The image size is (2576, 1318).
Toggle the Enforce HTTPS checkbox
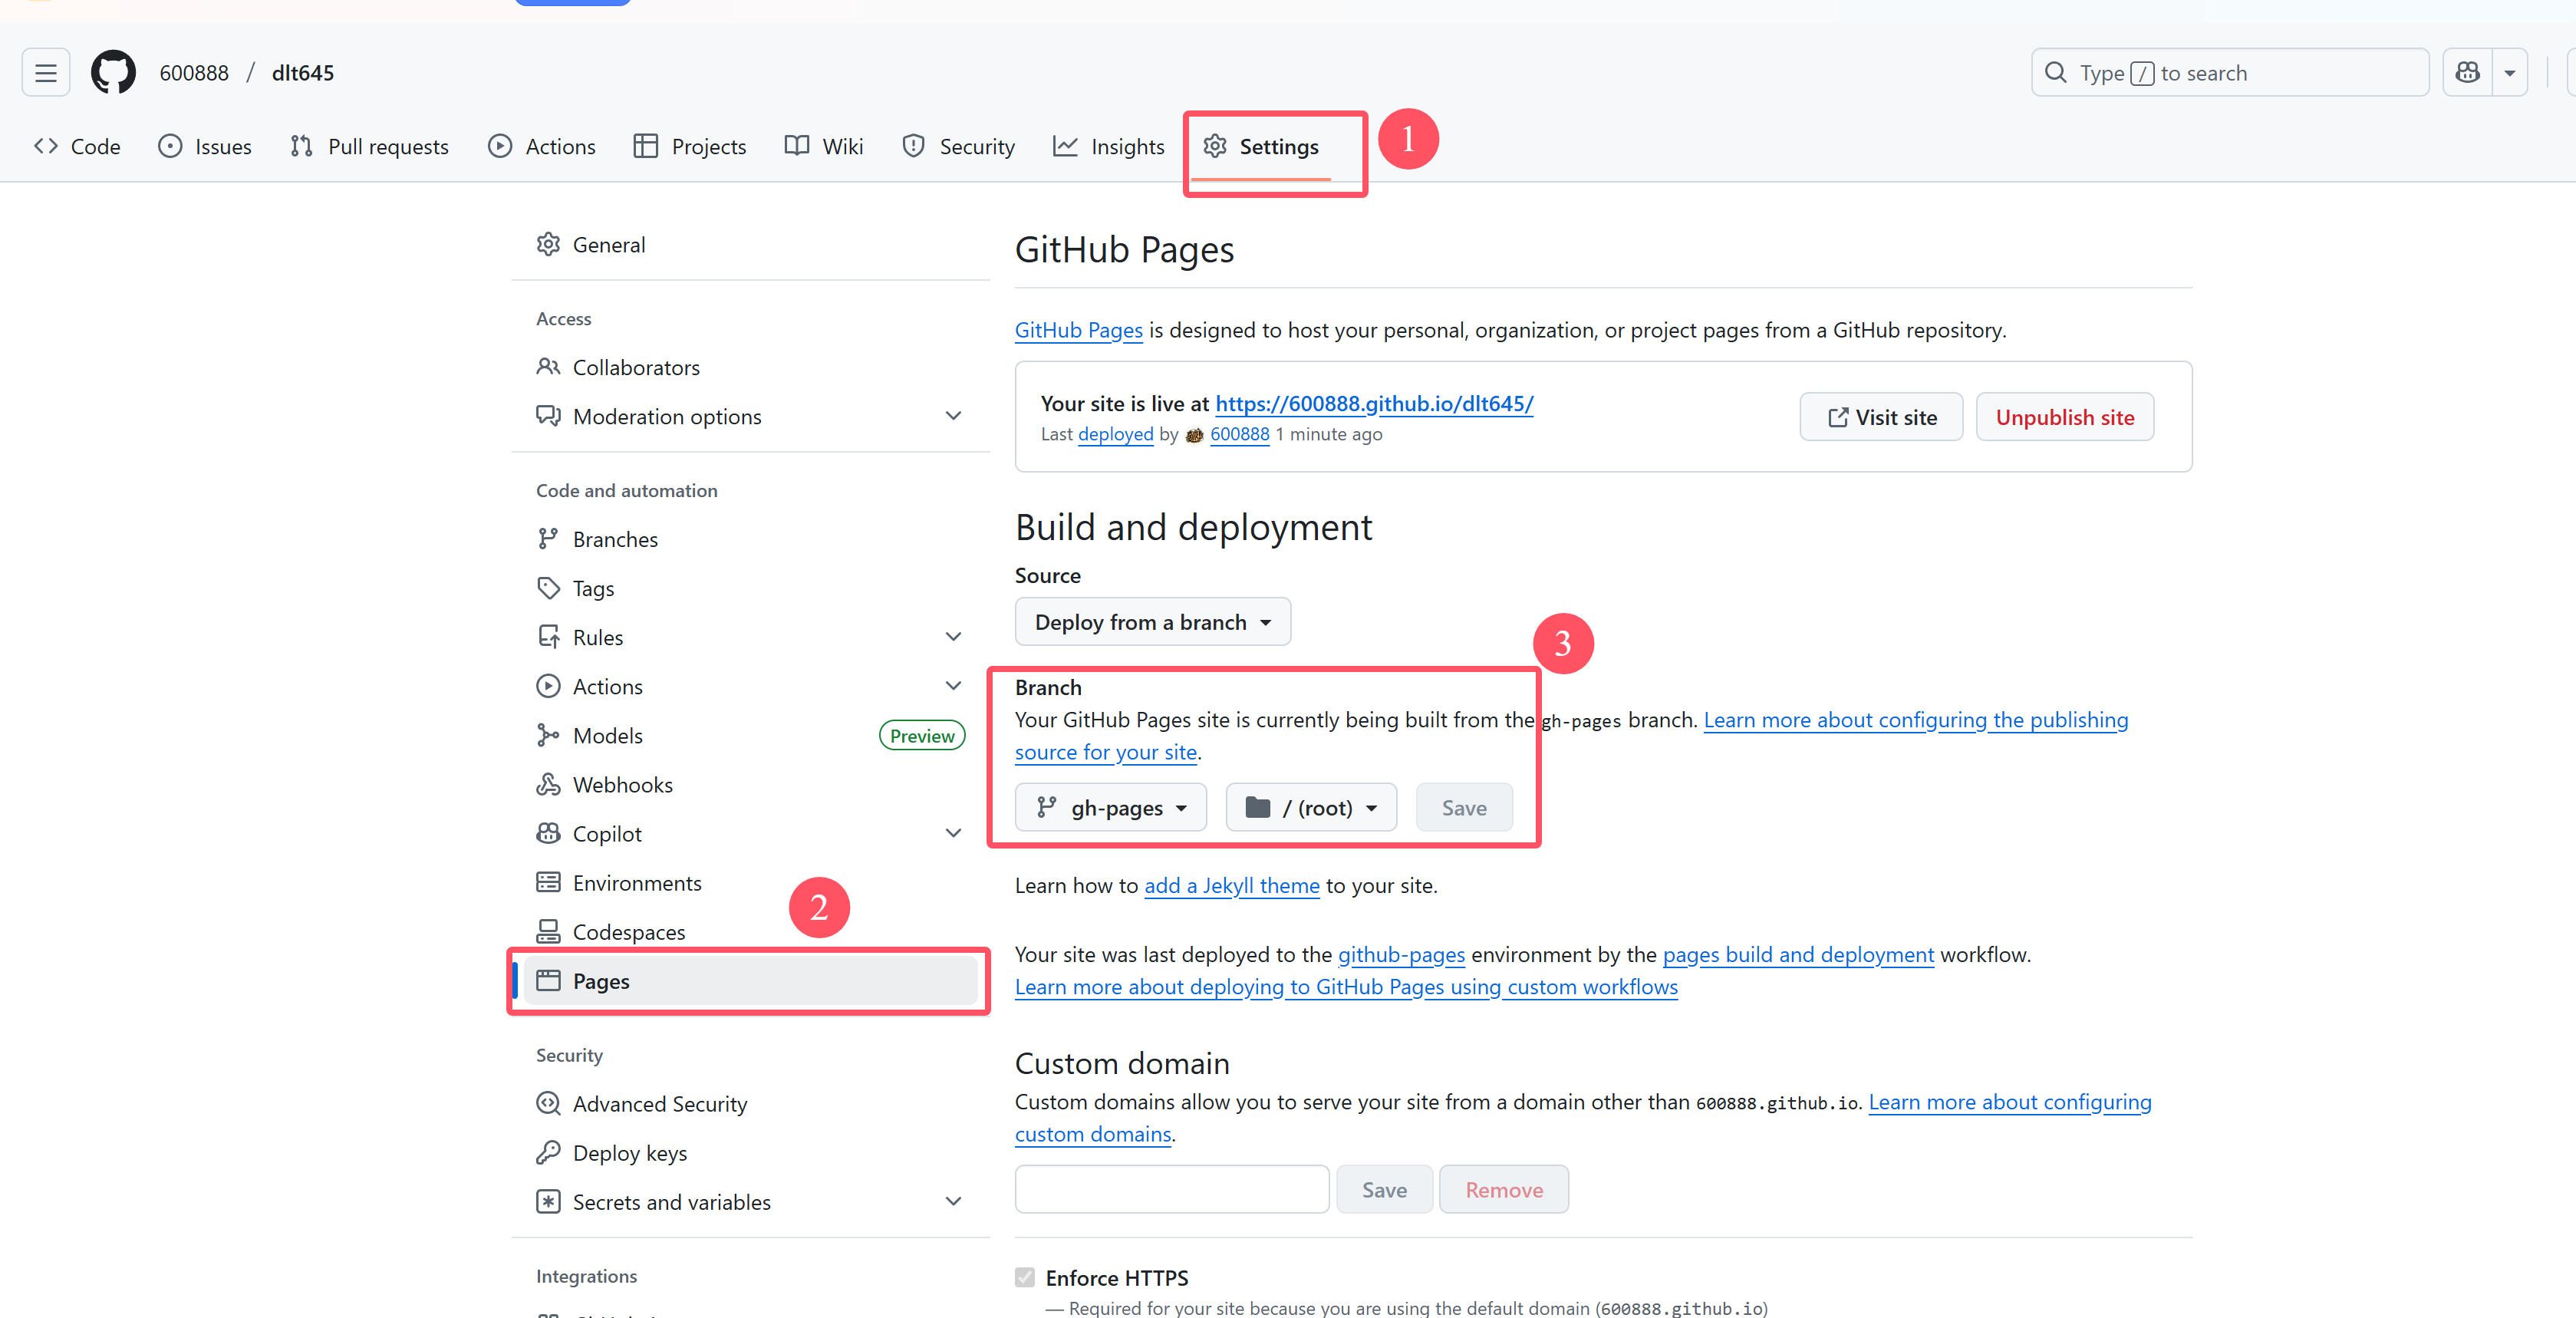(x=1024, y=1277)
